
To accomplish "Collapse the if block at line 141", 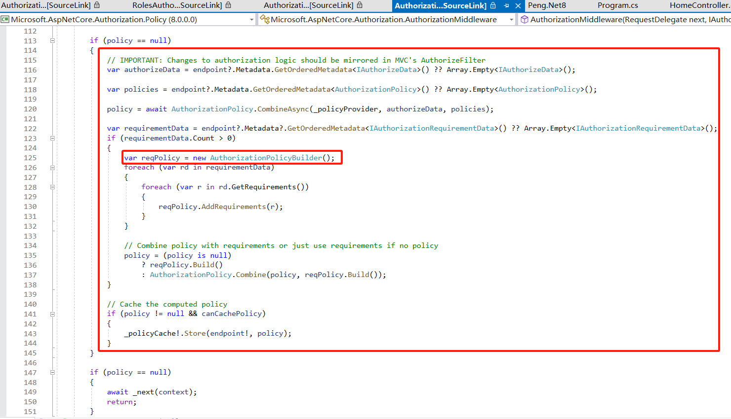I will 52,314.
